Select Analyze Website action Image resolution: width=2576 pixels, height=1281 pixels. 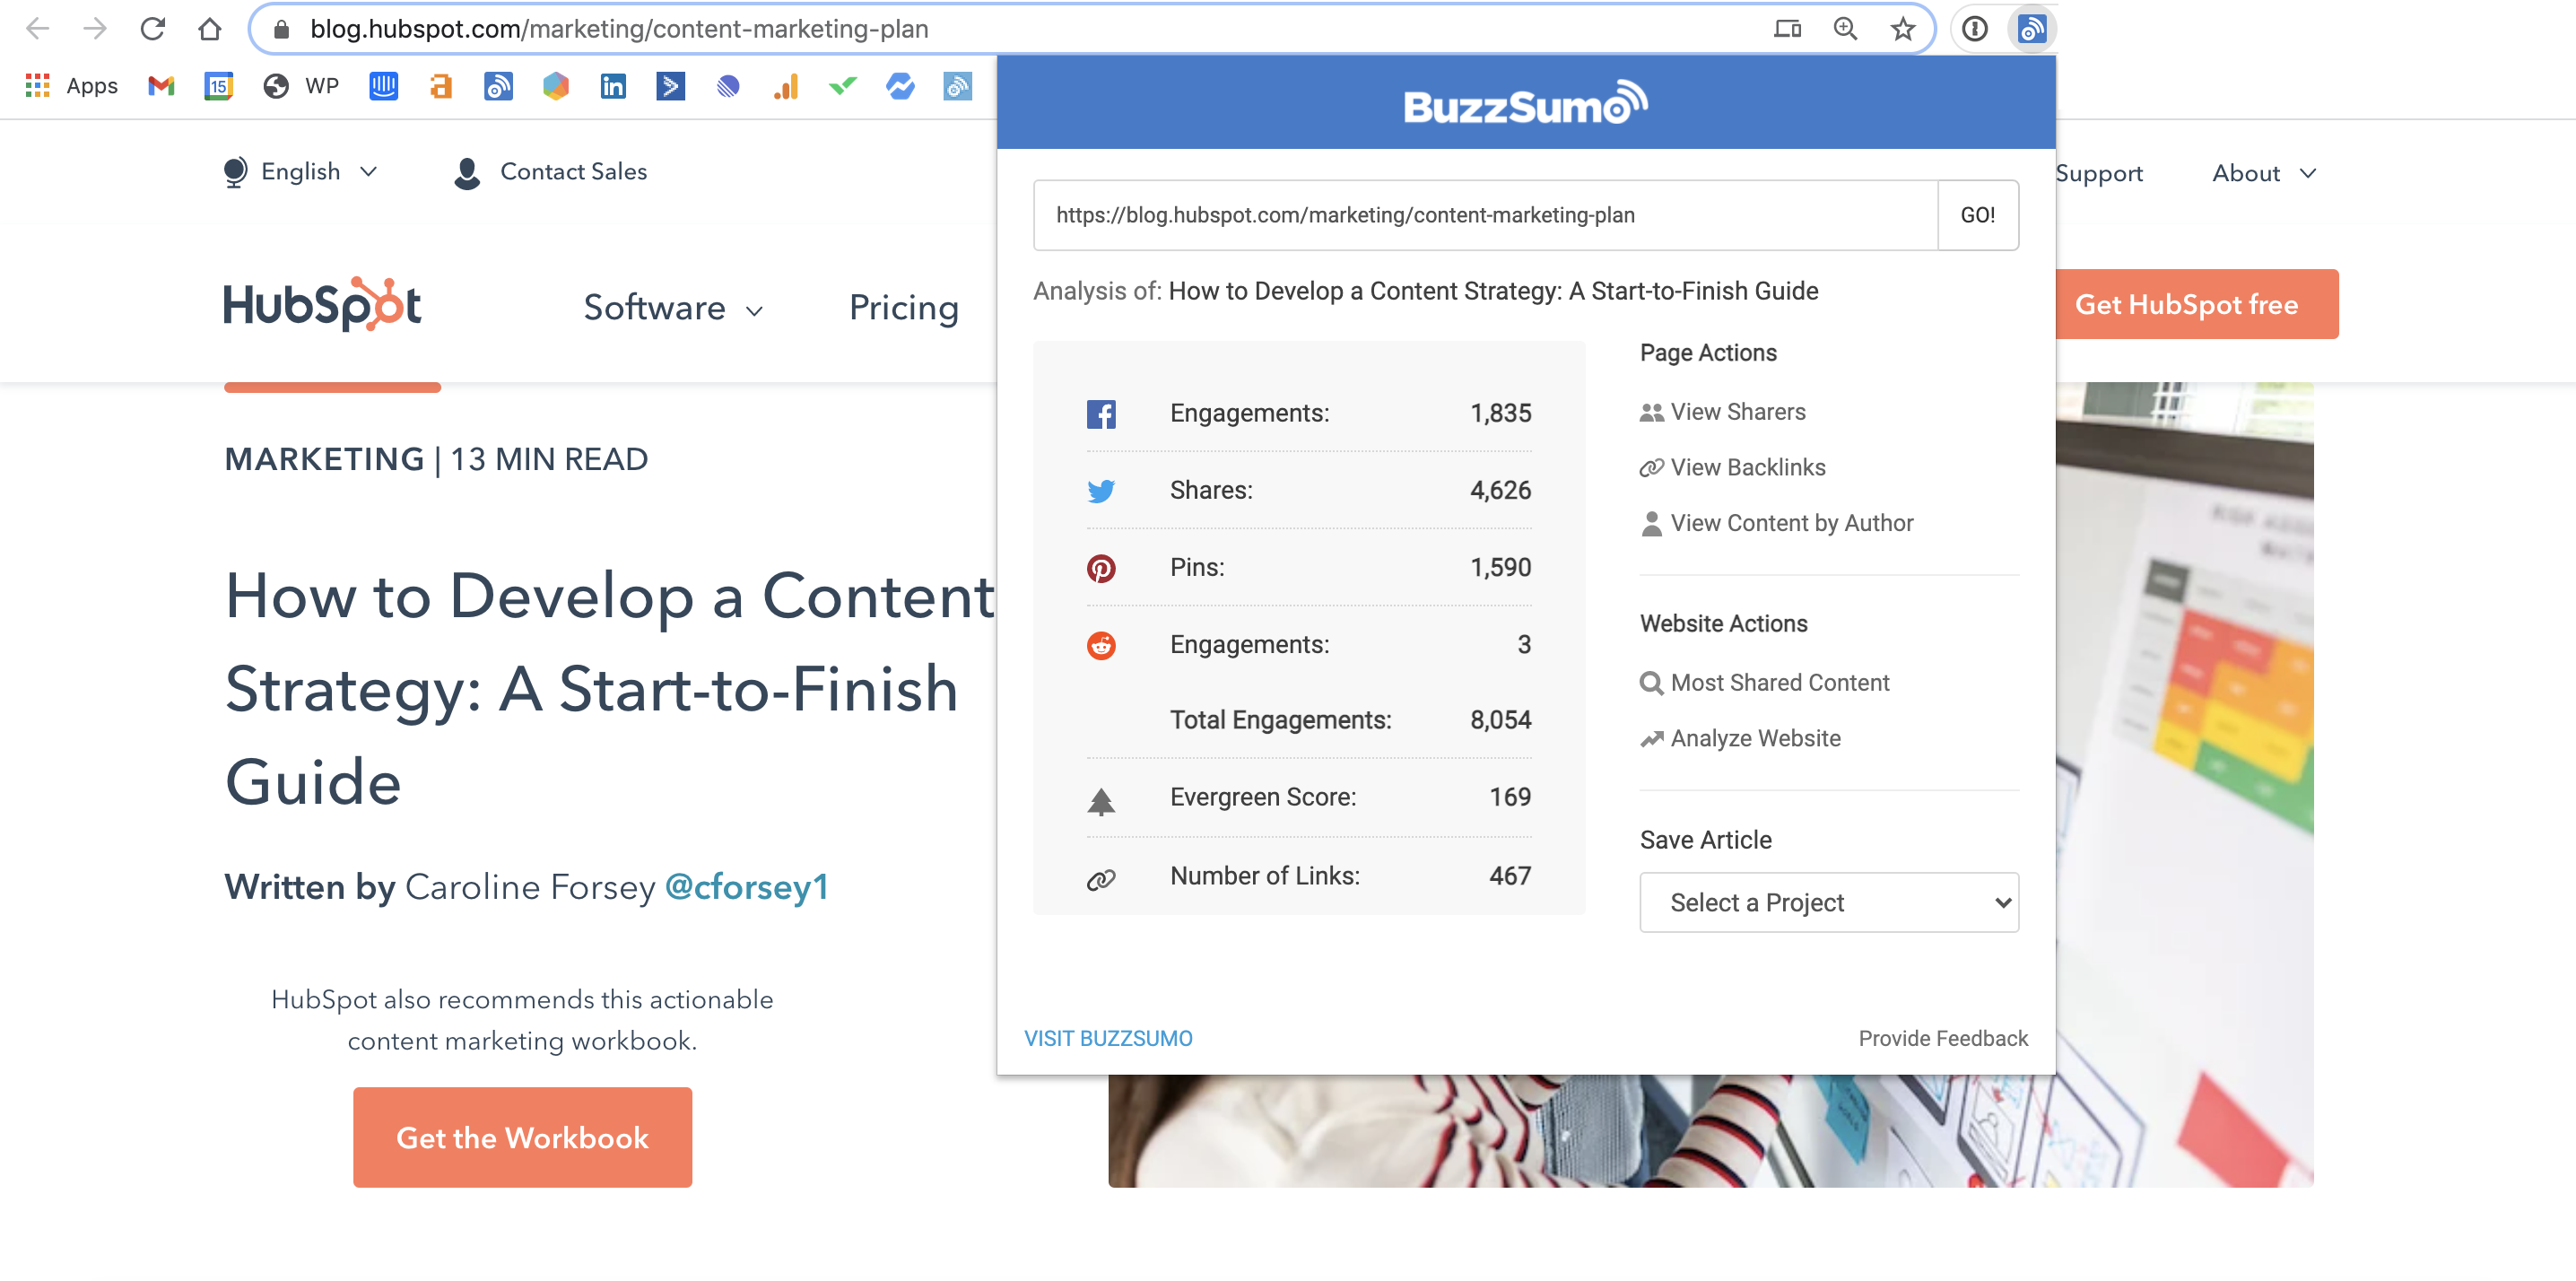1754,738
